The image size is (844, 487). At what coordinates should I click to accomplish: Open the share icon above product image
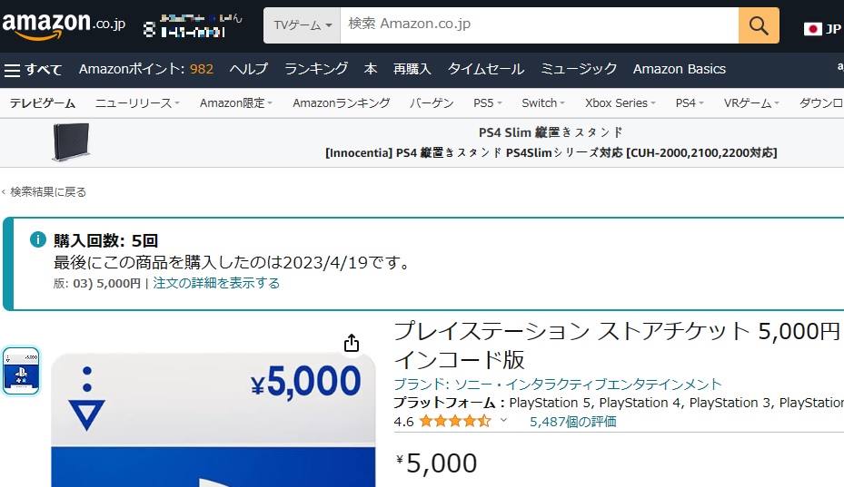[352, 343]
